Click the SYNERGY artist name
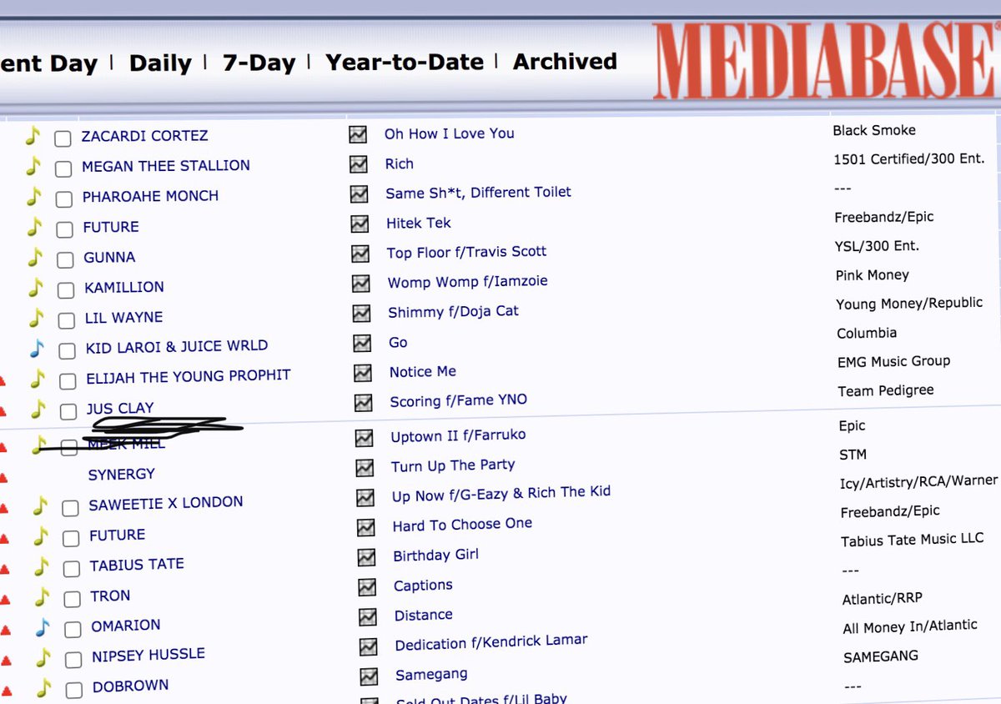This screenshot has width=1001, height=704. pos(122,474)
